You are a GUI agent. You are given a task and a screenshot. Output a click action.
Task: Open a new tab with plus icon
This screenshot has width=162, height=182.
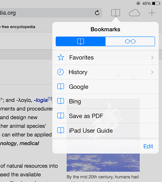click(x=152, y=13)
